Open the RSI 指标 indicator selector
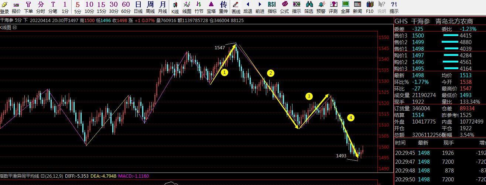This screenshot has height=185, width=486. pyautogui.click(x=272, y=7)
